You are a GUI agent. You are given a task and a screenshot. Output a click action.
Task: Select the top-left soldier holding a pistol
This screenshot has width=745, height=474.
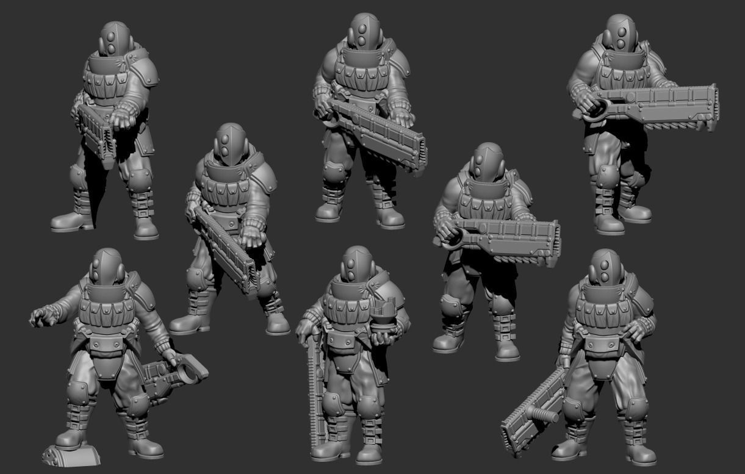pyautogui.click(x=110, y=122)
